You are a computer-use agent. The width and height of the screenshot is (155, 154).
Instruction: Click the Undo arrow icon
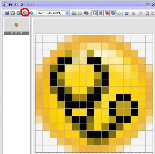click(126, 13)
